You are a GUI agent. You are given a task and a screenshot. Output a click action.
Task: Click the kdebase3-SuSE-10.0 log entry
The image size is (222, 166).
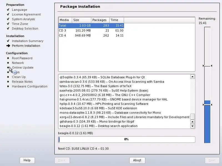(98, 108)
